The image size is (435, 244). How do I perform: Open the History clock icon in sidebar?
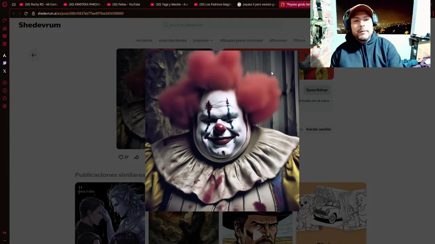(4, 90)
